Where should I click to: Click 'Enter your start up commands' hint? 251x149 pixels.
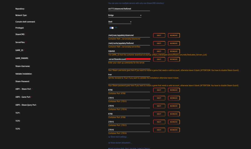click(126, 63)
